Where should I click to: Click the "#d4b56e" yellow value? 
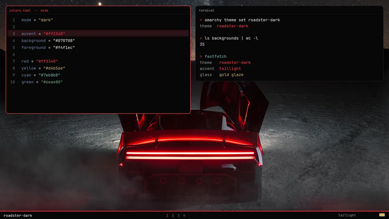click(x=54, y=68)
